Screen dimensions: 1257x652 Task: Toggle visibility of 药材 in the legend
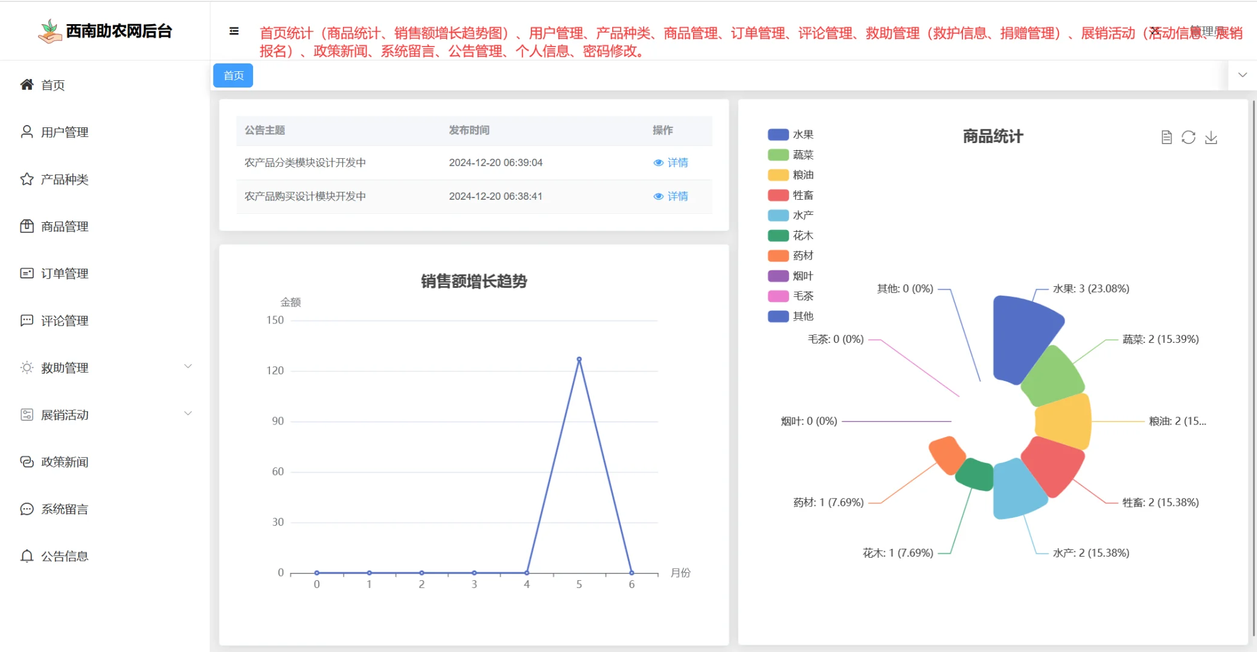pos(791,255)
